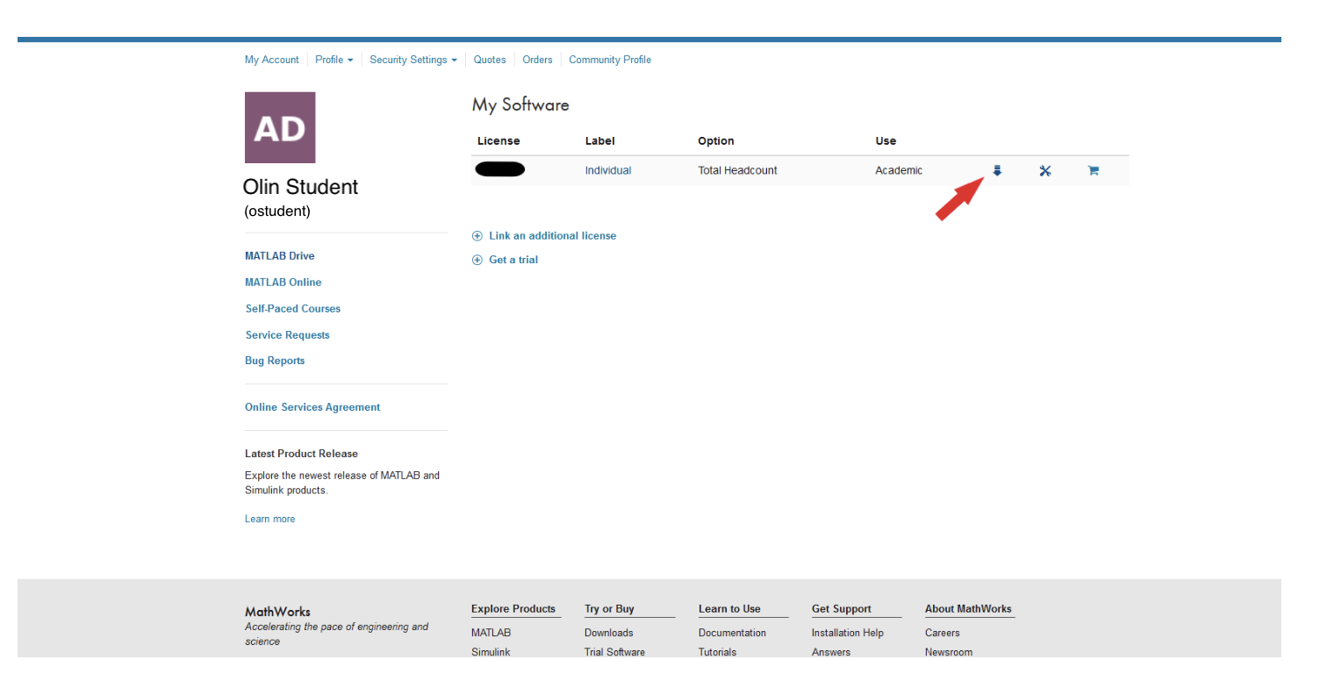
Task: Click Tutorials in footer
Action: (x=718, y=652)
